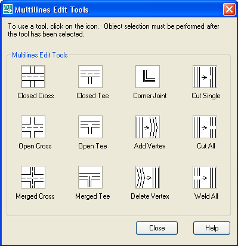Select the Closed Cross tool icon
238x246 pixels.
[x=33, y=77]
